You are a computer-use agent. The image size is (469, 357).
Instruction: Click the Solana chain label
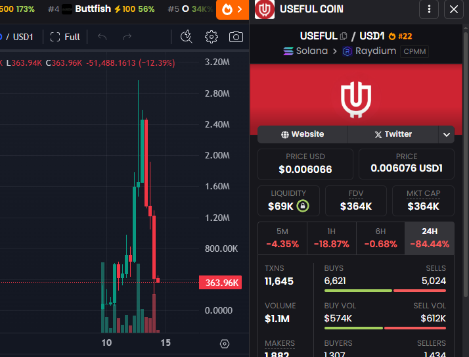[x=312, y=51]
